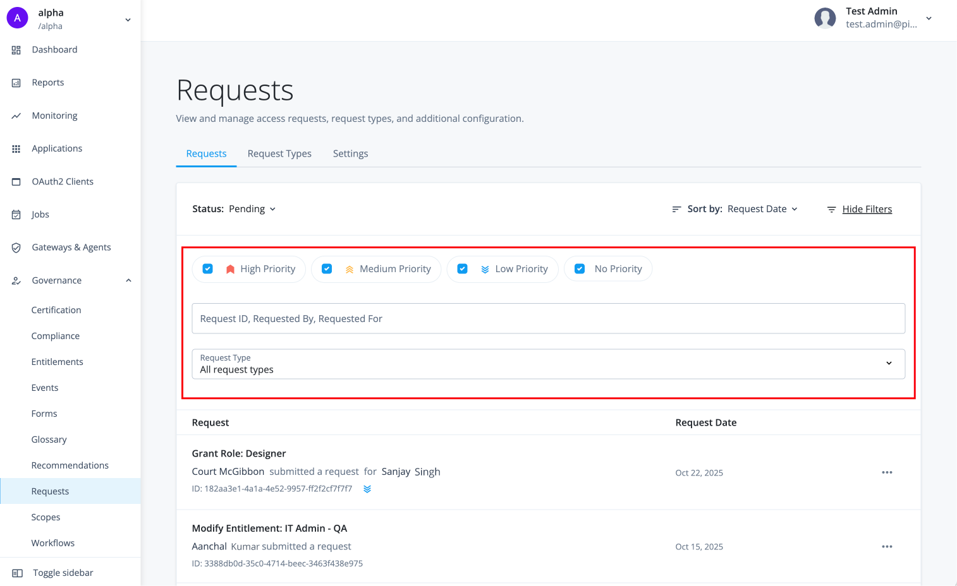The image size is (957, 586).
Task: Open the Entitlements page from the sidebar
Action: (57, 361)
